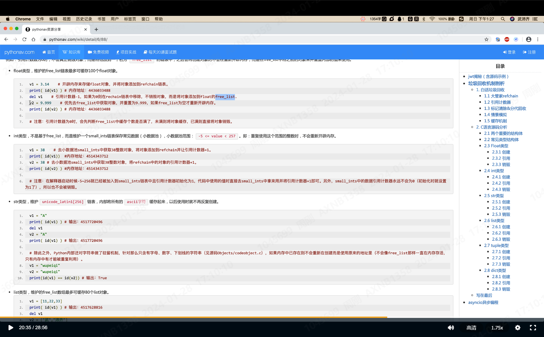Open the 周日 下午1:27 clock in menu bar
Image resolution: width=544 pixels, height=337 pixels.
click(481, 19)
